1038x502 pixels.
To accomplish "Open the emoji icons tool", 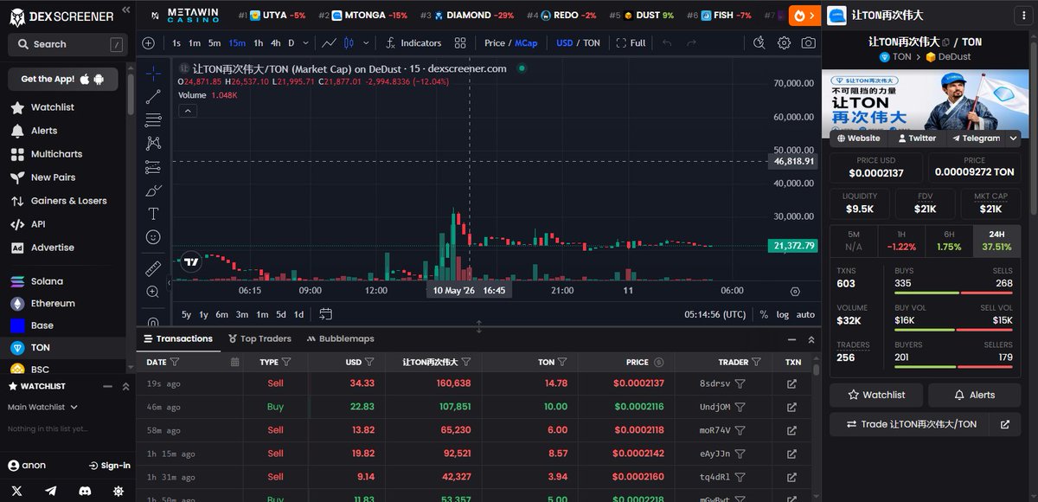I will pyautogui.click(x=153, y=237).
